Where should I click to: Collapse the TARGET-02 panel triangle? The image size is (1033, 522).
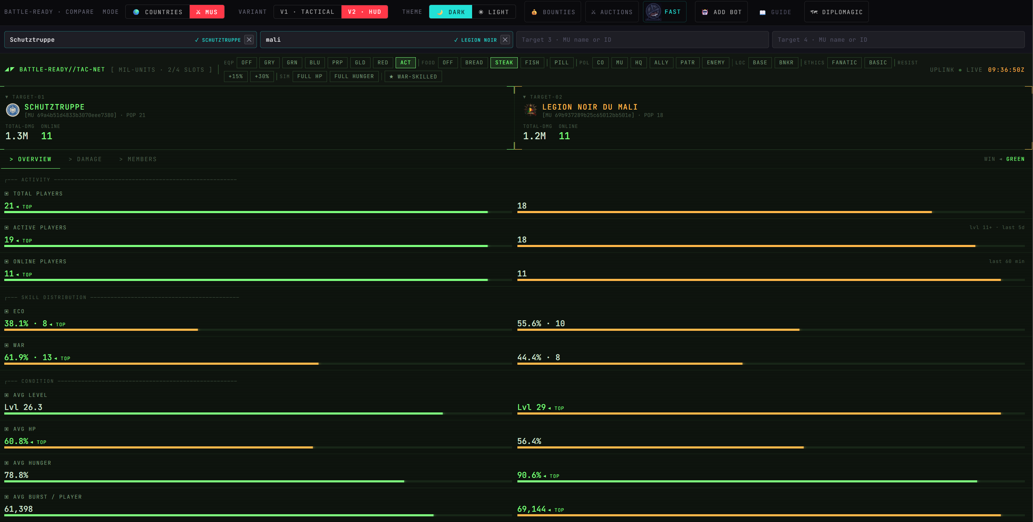coord(524,97)
